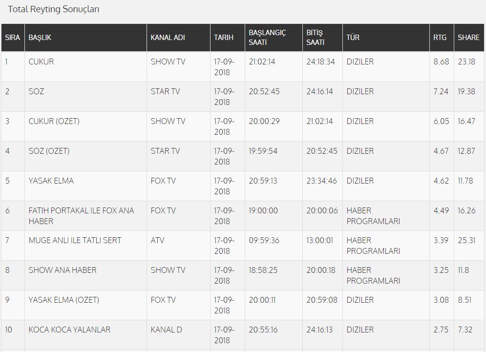Select the SOZ title in row 2
The height and width of the screenshot is (352, 486).
pyautogui.click(x=36, y=91)
